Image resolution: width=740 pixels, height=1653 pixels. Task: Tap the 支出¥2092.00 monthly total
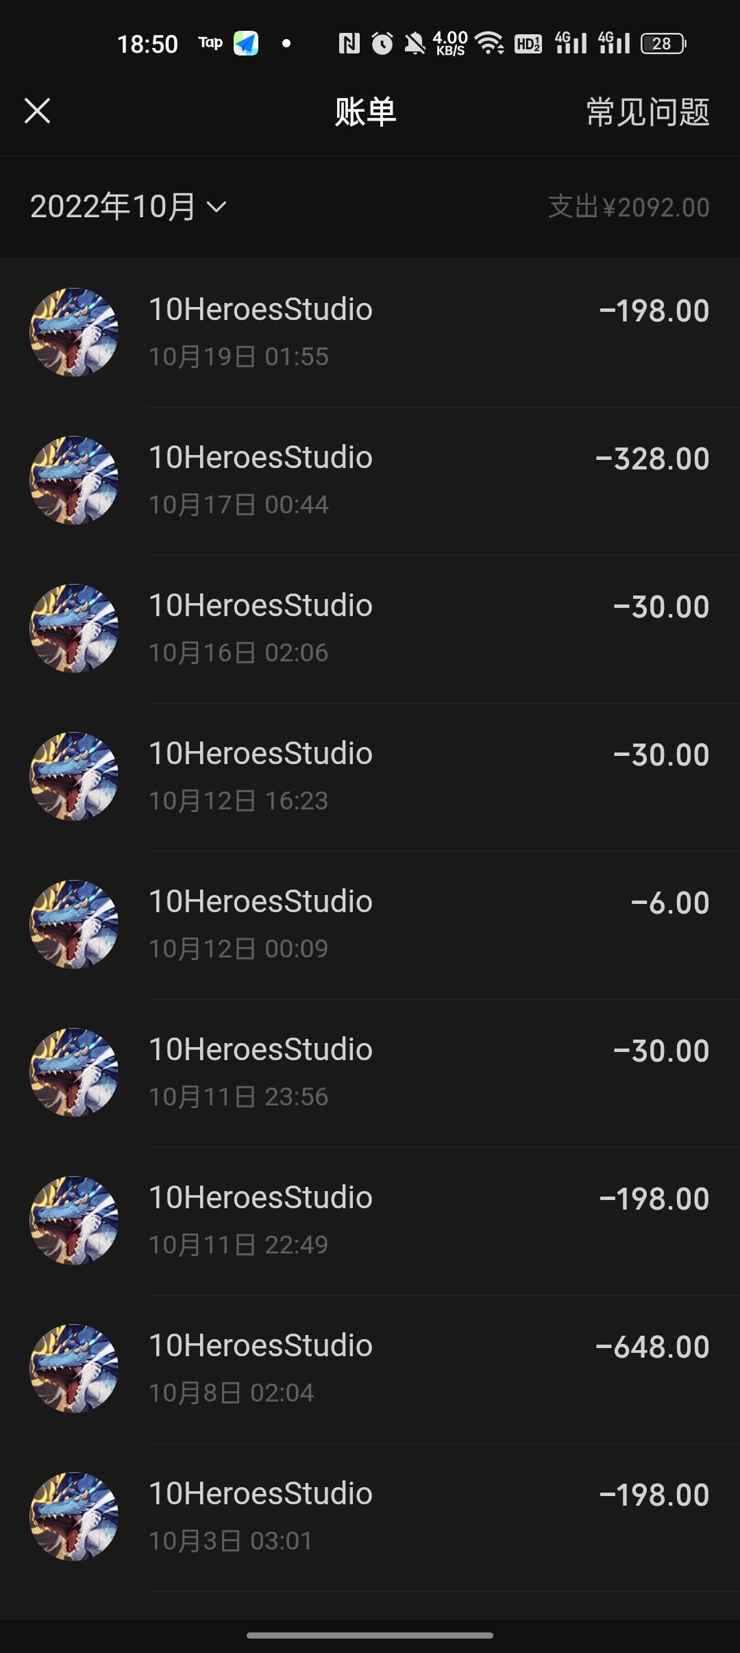(x=628, y=207)
